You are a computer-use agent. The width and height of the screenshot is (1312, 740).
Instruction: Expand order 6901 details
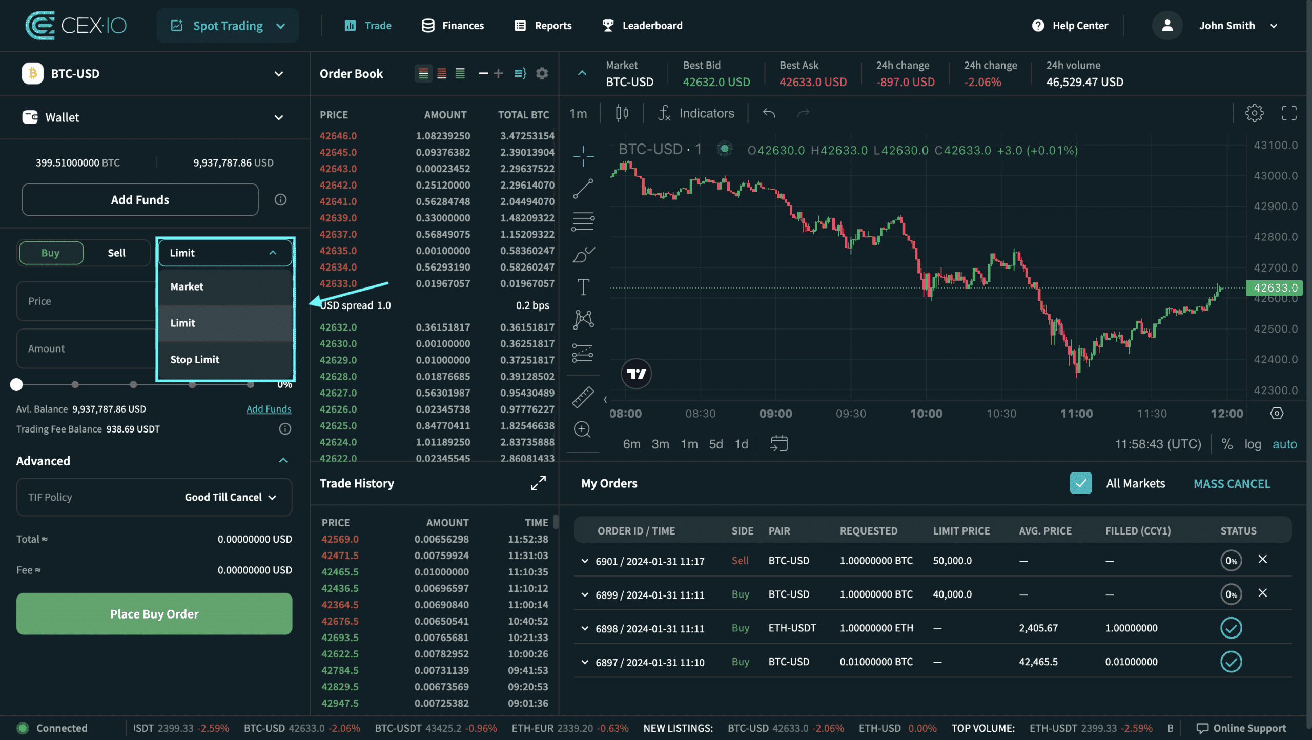tap(584, 561)
